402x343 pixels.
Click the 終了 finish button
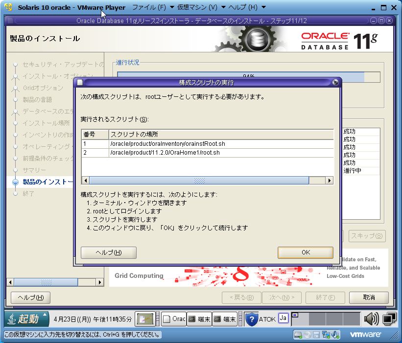pyautogui.click(x=325, y=297)
